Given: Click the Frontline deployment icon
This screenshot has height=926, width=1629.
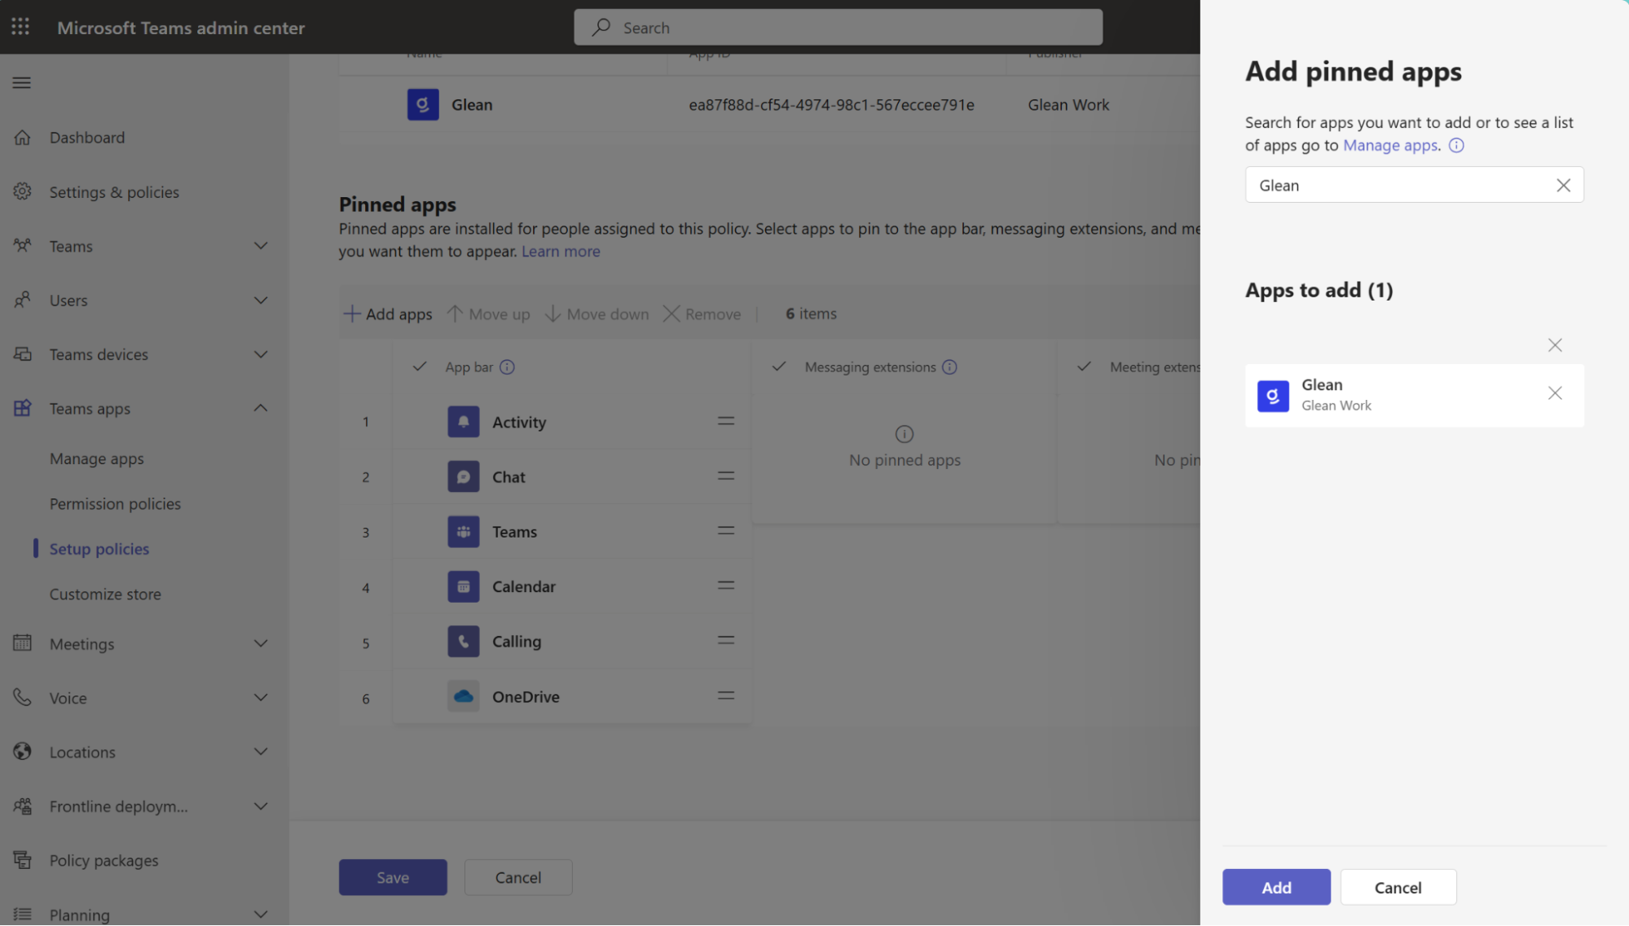Looking at the screenshot, I should (23, 805).
